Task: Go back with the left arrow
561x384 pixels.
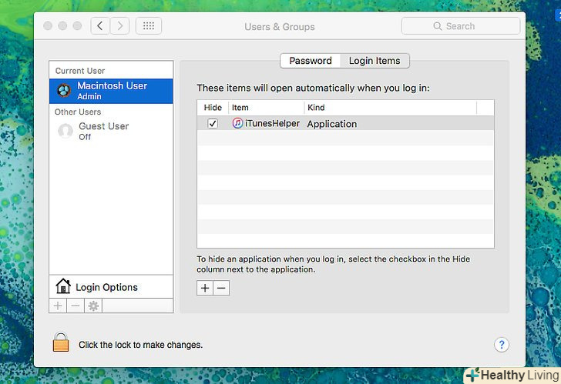Action: click(x=100, y=26)
